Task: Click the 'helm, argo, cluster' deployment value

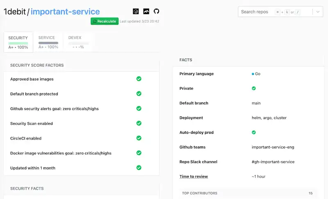Action: [269, 118]
